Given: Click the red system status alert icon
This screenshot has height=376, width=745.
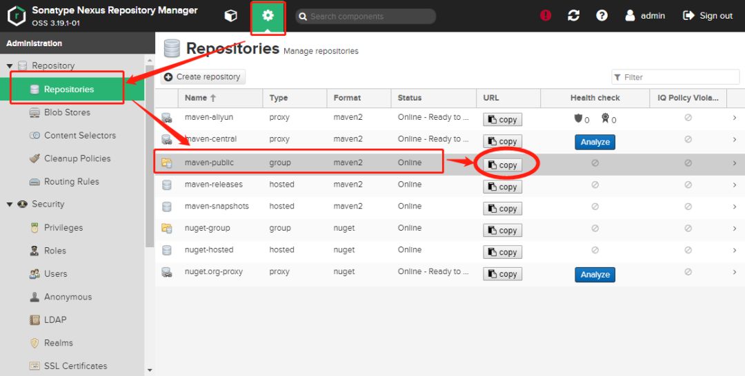Looking at the screenshot, I should pos(546,16).
